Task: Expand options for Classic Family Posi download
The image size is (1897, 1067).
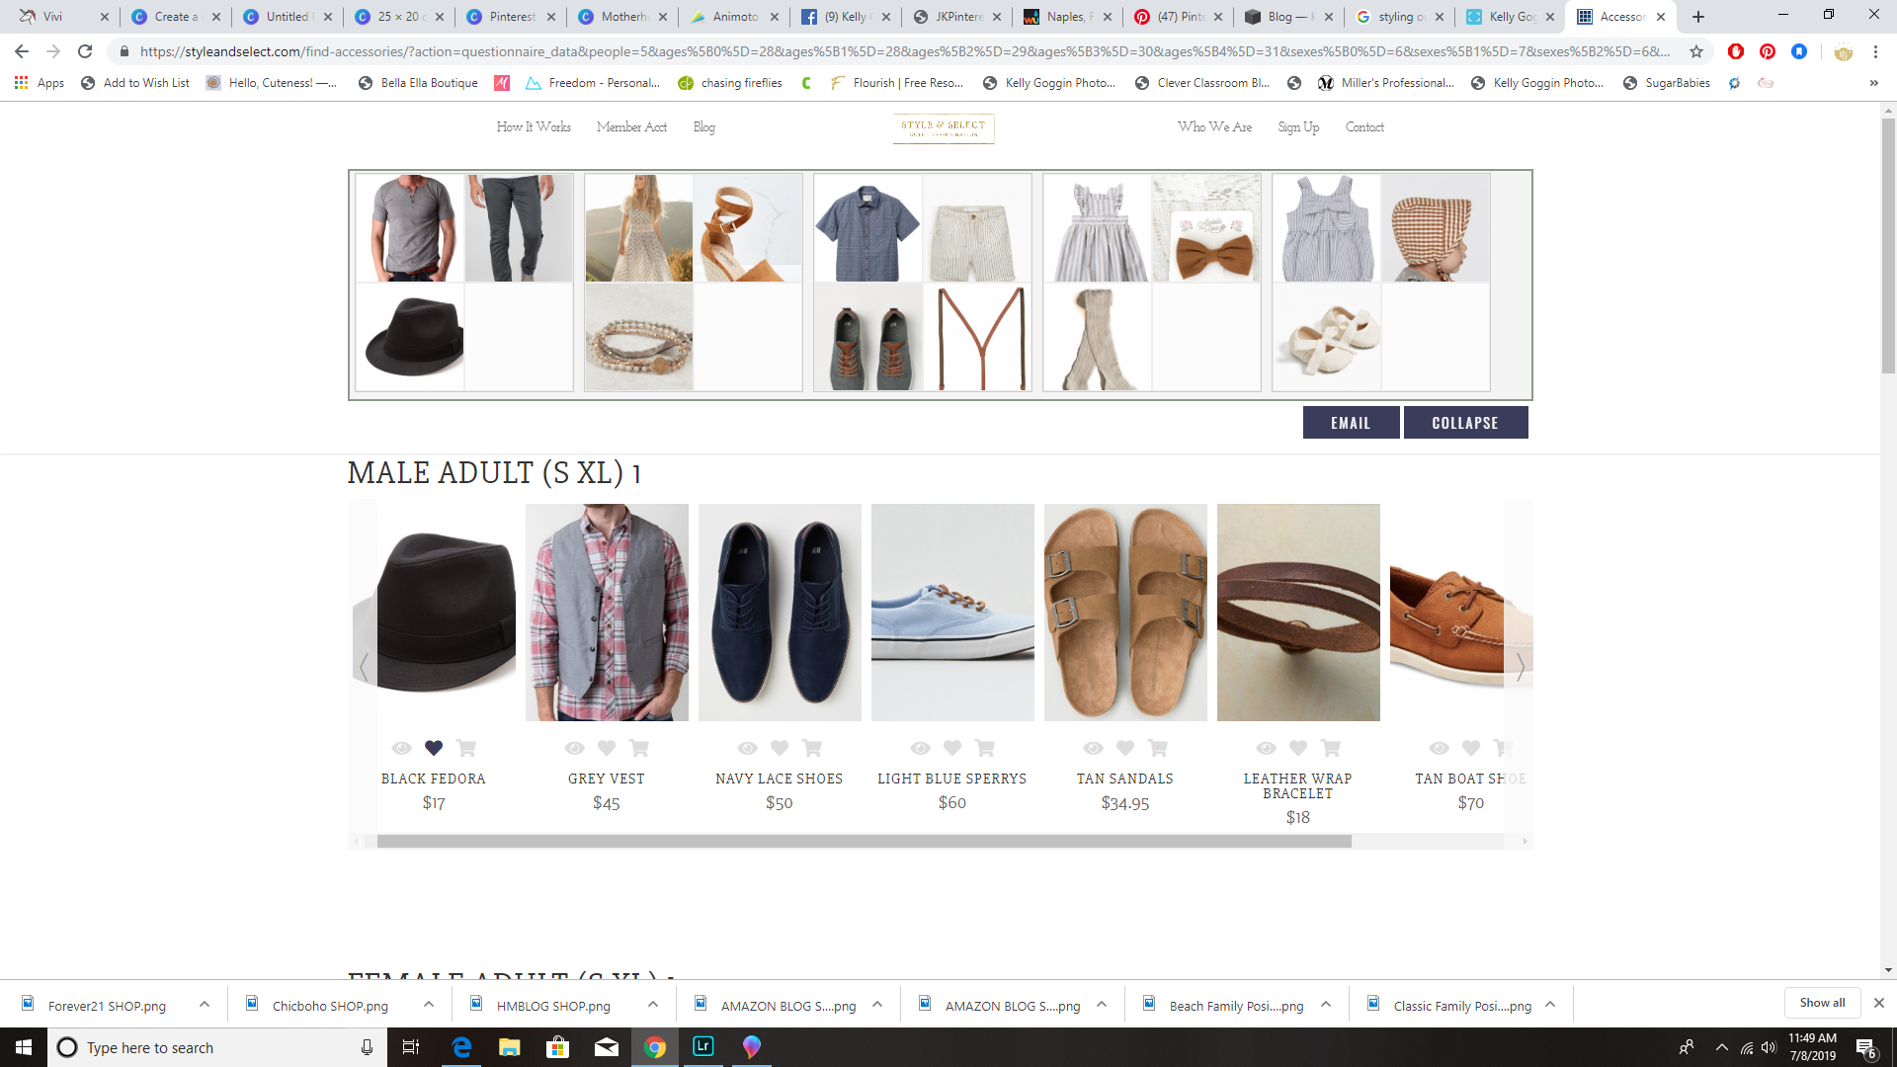Action: pyautogui.click(x=1549, y=1005)
